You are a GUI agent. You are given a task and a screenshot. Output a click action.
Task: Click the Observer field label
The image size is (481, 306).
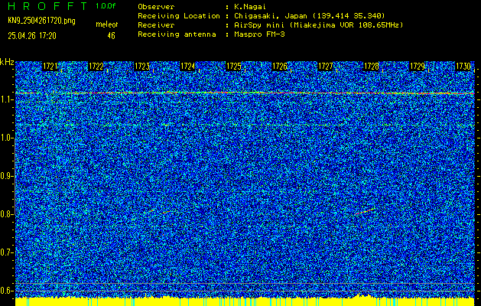coord(156,6)
